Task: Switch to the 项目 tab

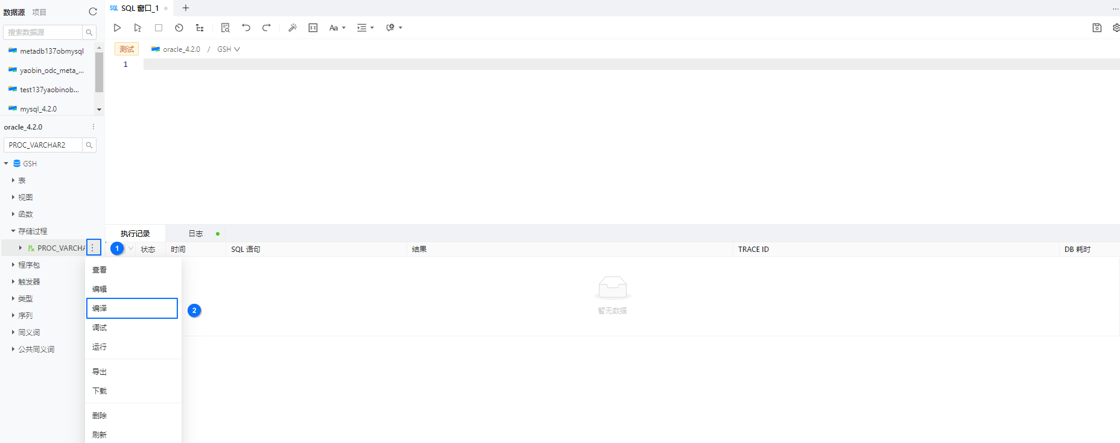Action: coord(39,12)
